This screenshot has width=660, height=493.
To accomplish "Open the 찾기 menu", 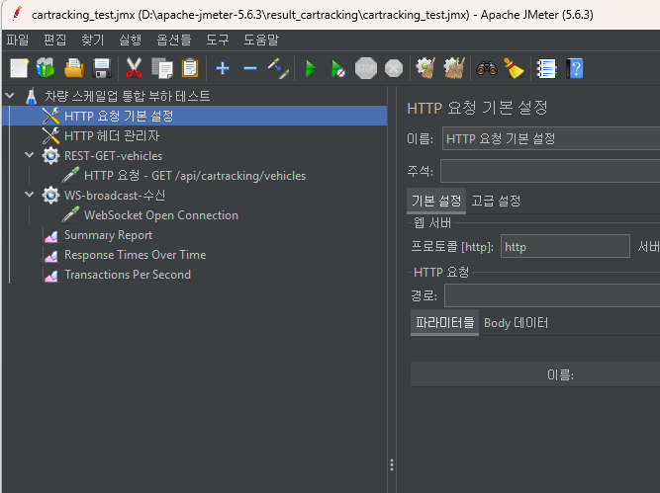I will pos(93,40).
